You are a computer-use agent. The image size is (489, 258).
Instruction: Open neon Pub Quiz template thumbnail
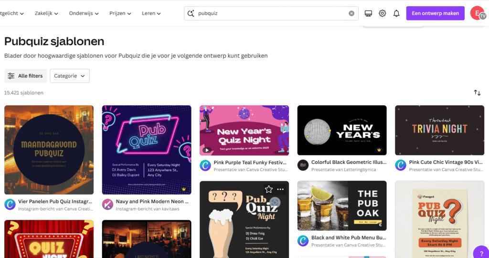pyautogui.click(x=147, y=150)
